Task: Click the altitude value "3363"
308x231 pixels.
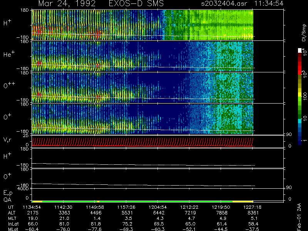Action: pos(64,213)
